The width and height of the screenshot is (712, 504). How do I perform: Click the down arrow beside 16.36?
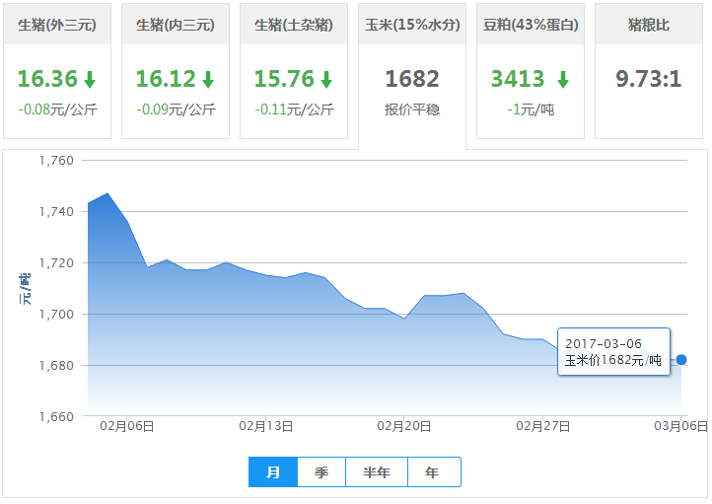90,80
